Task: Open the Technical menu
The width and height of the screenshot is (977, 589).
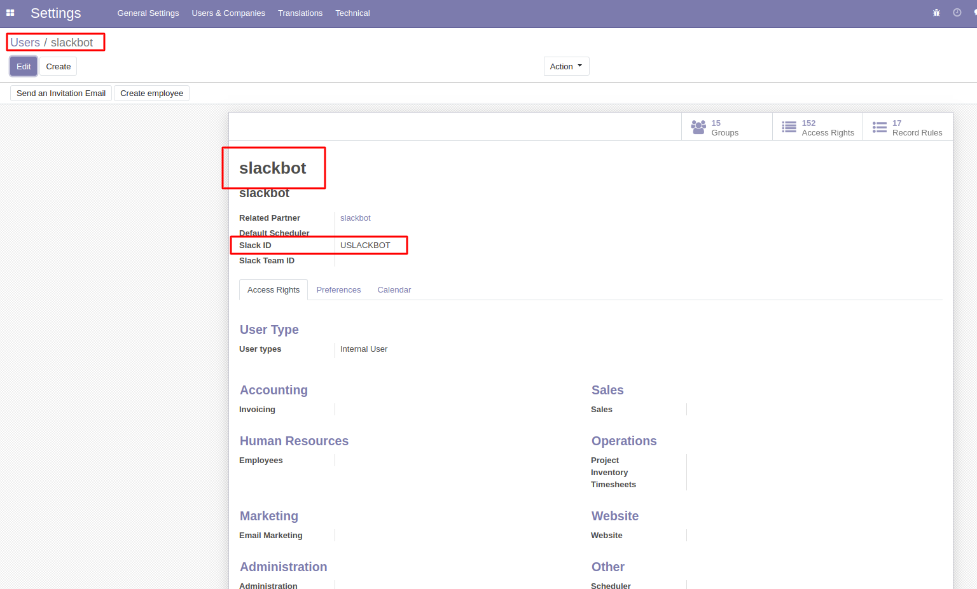Action: pos(352,13)
